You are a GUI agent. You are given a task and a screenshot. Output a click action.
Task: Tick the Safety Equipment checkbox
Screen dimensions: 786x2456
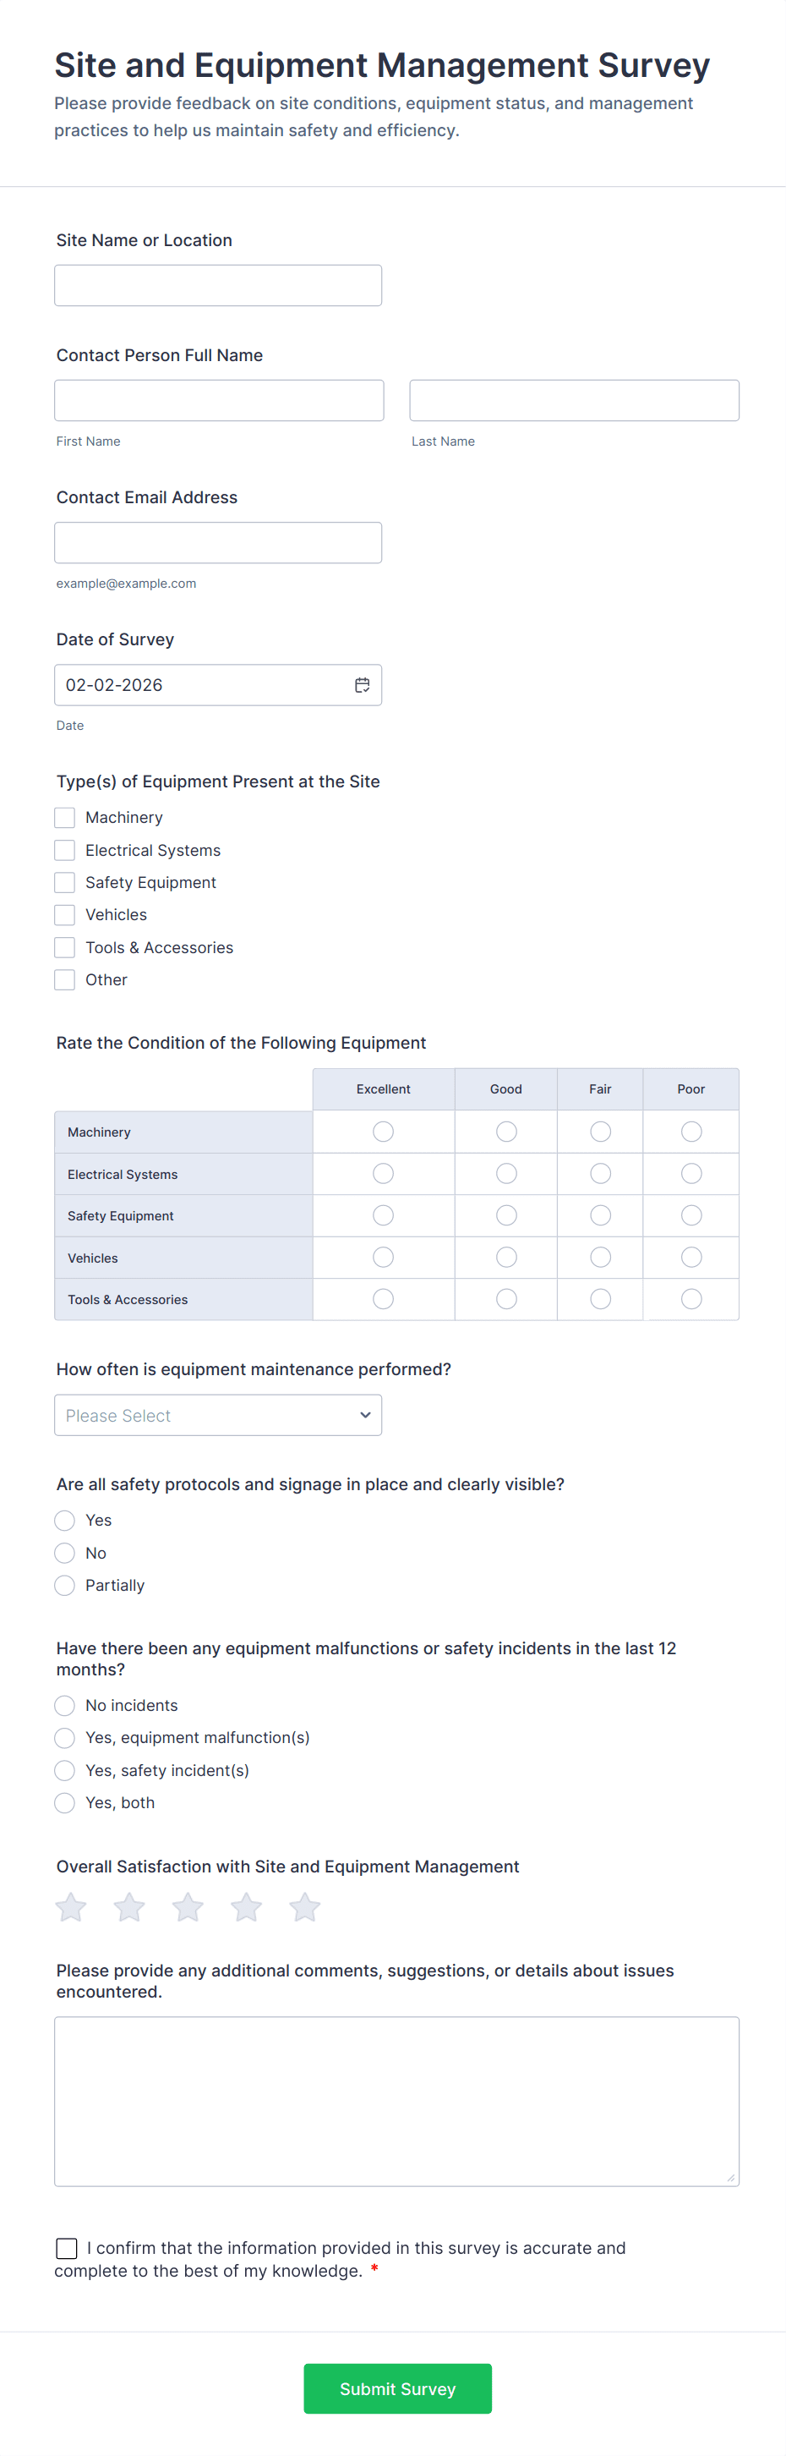pyautogui.click(x=65, y=883)
